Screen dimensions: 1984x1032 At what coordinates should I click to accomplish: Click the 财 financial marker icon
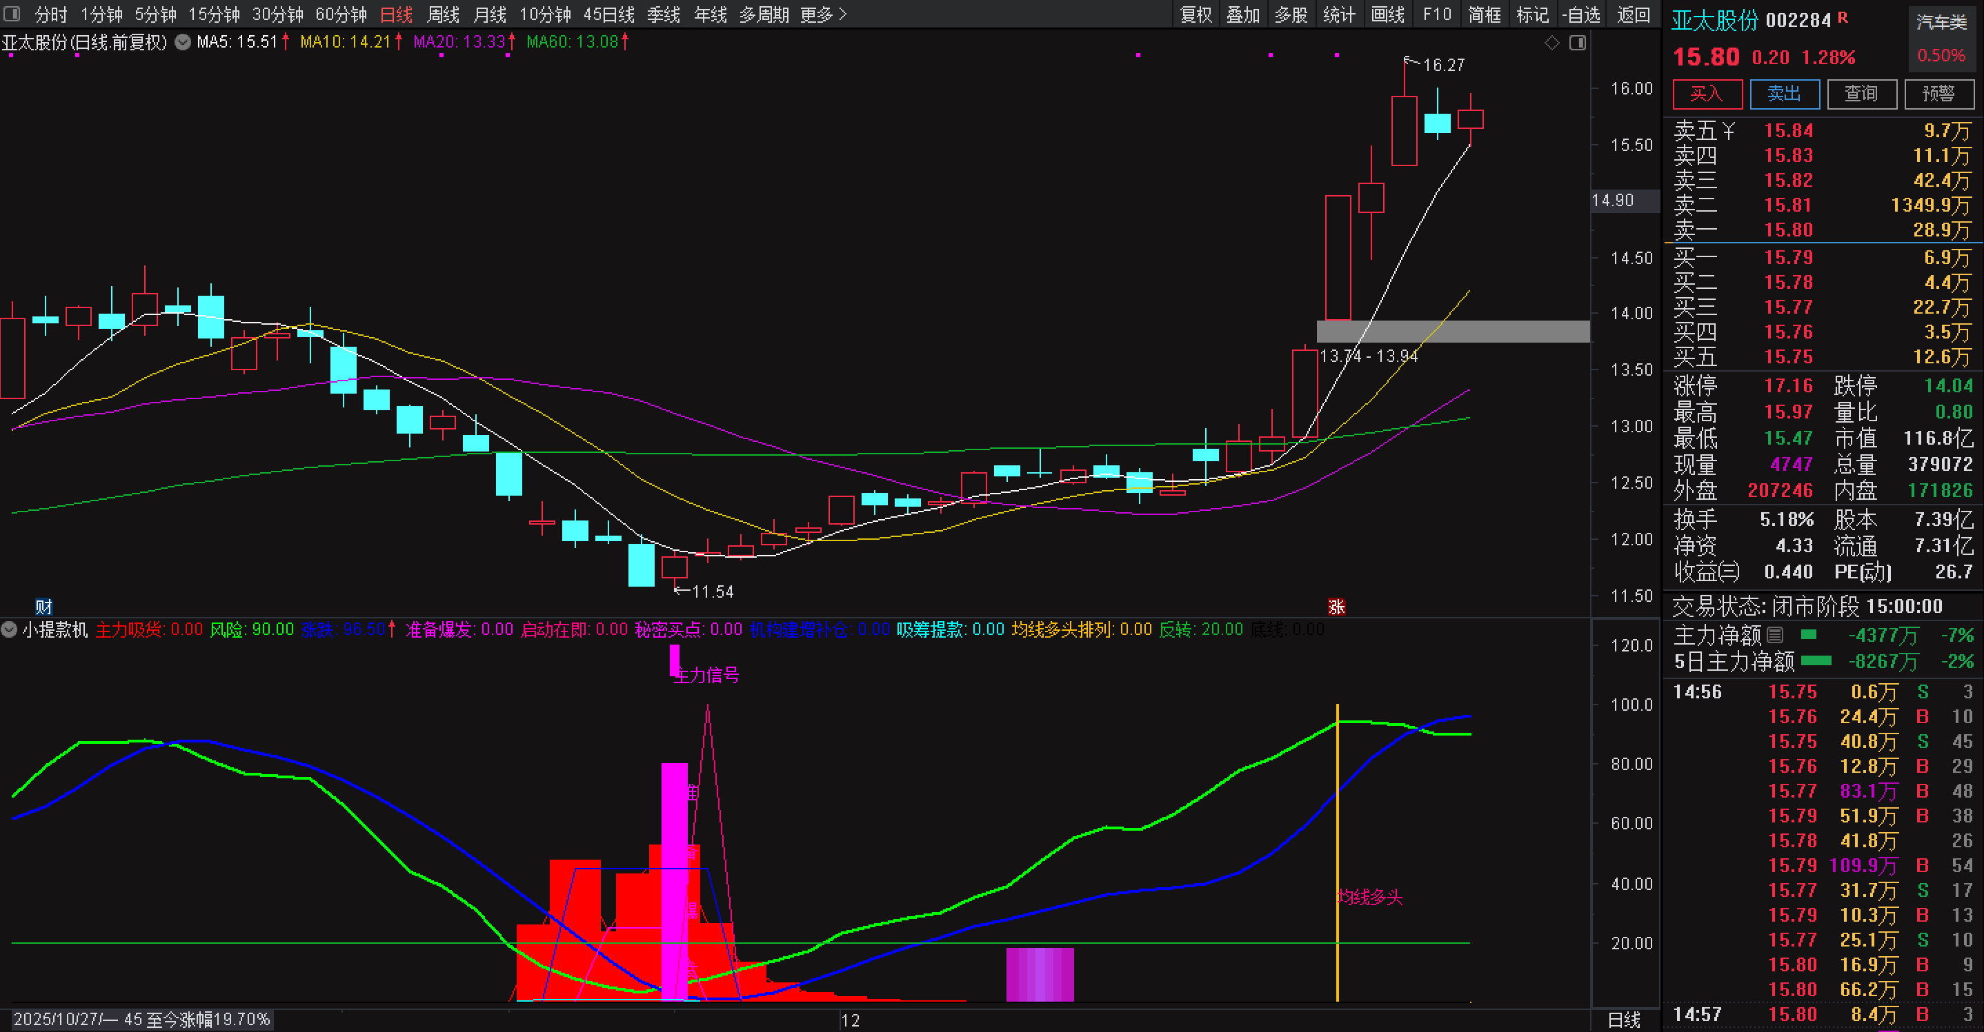44,607
